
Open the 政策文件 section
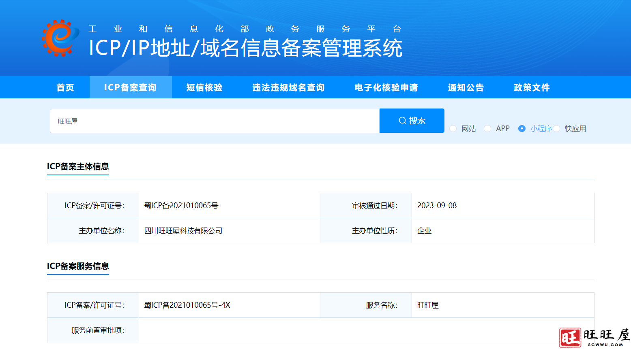tap(531, 87)
